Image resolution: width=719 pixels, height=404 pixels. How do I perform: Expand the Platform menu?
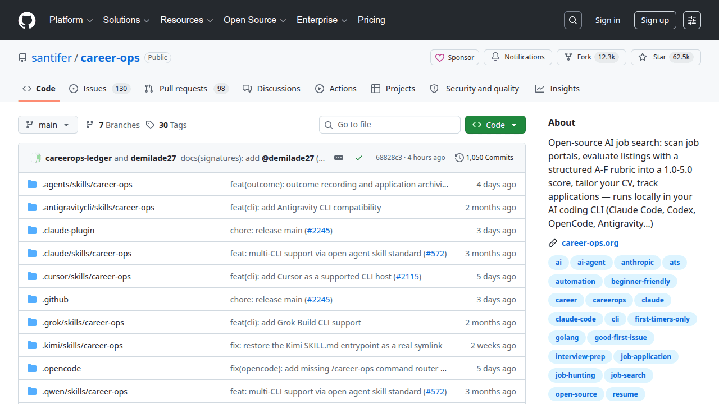click(71, 20)
